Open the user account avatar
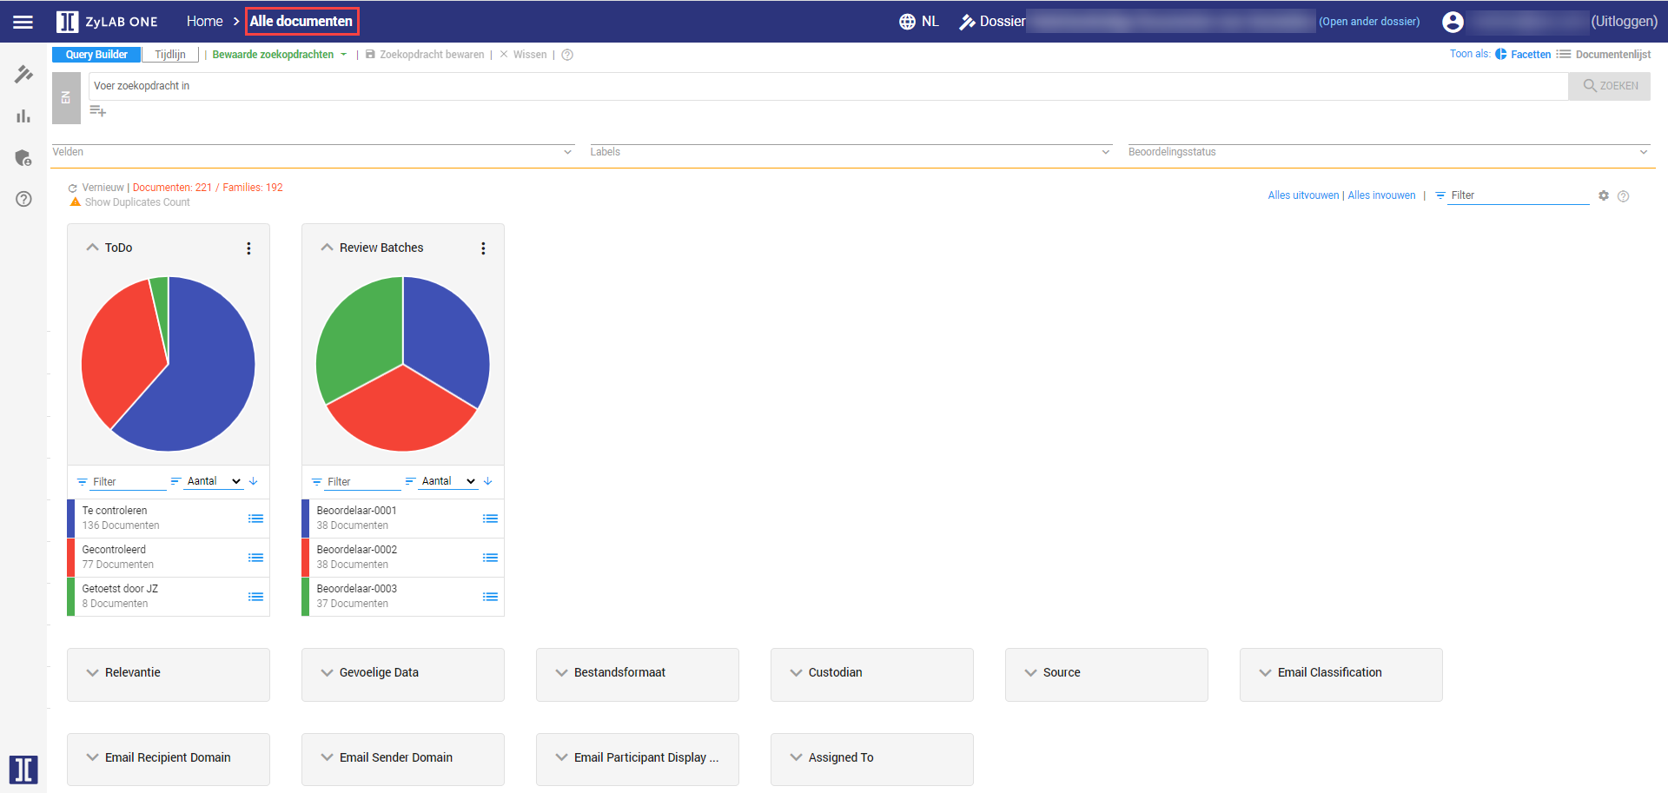Viewport: 1668px width, 793px height. 1453,22
